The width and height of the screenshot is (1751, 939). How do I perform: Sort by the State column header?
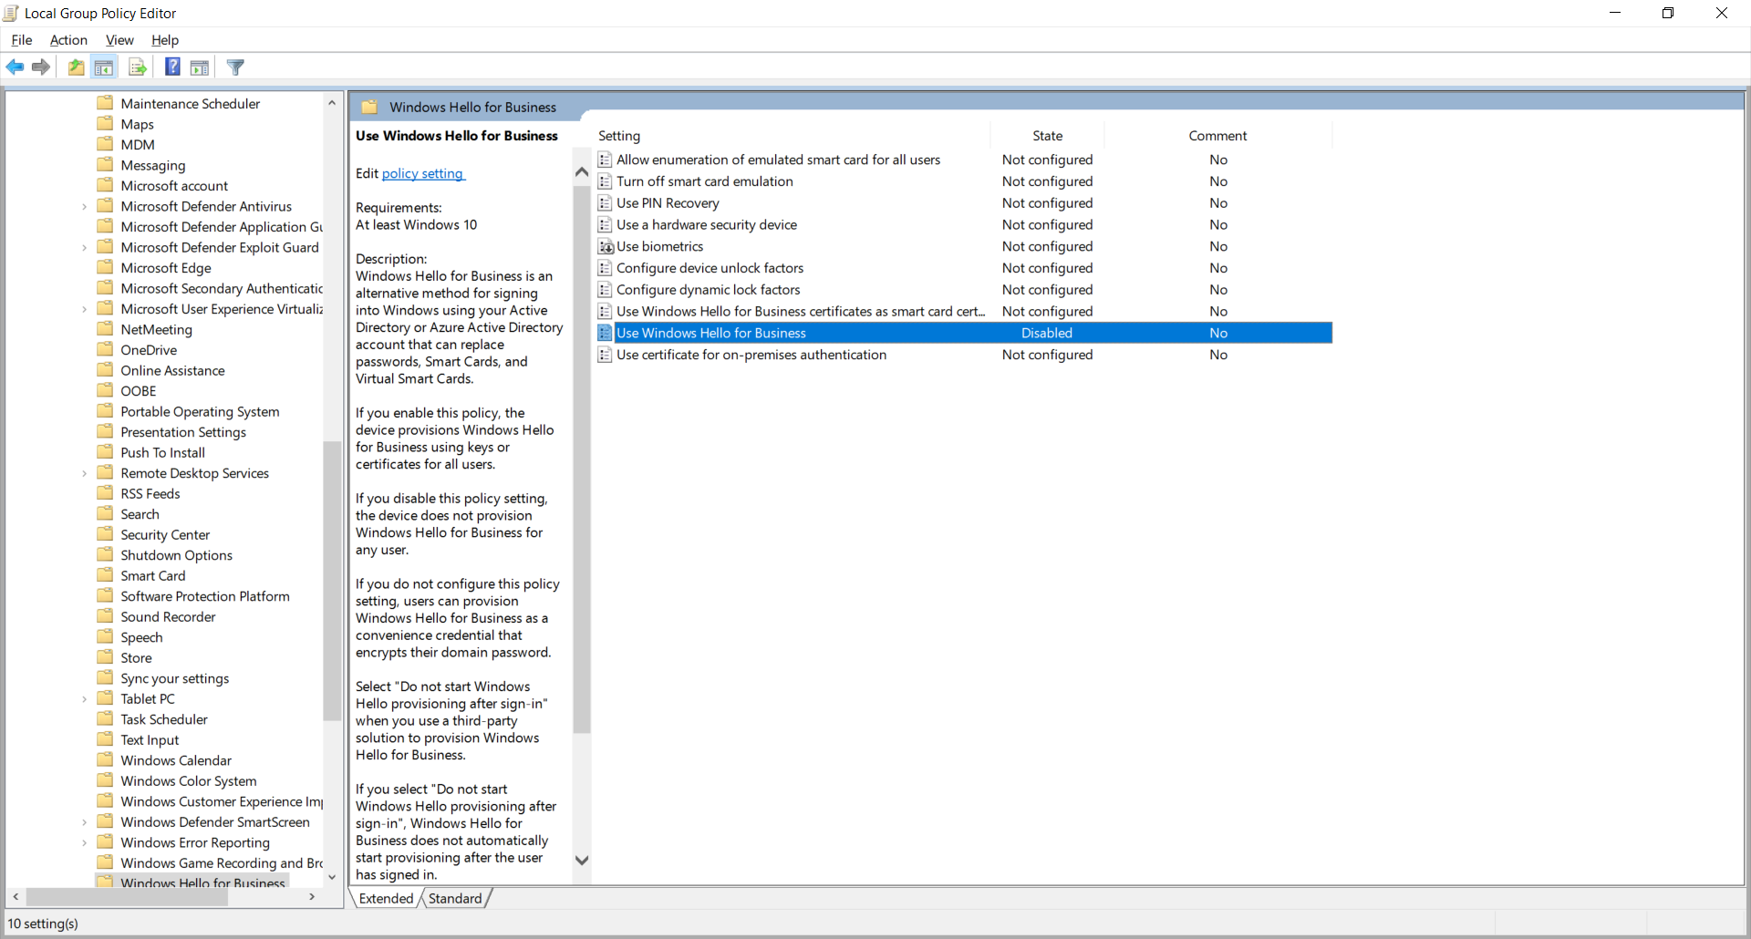coord(1047,136)
